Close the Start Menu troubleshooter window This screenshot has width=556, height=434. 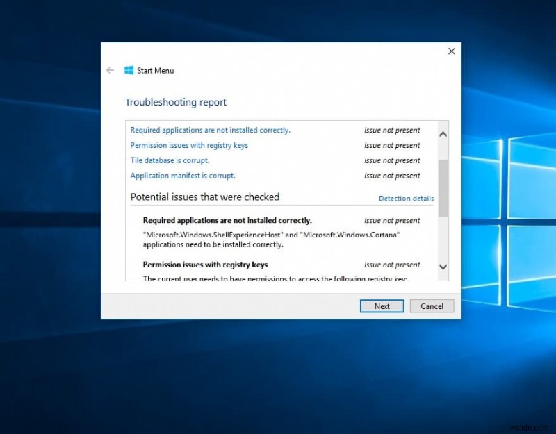click(451, 51)
